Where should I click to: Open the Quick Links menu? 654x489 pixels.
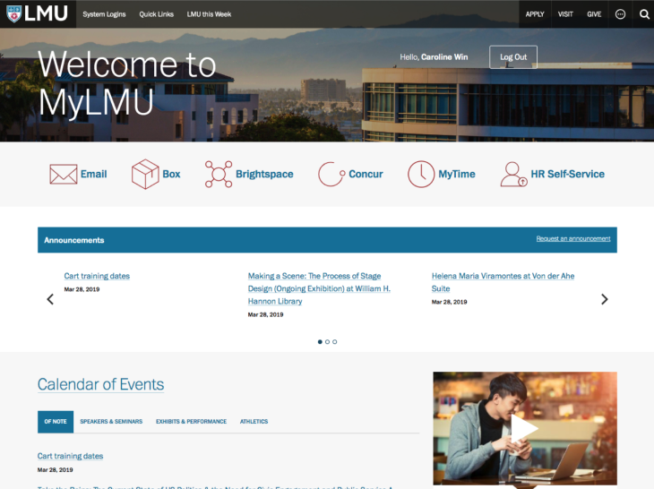tap(157, 14)
